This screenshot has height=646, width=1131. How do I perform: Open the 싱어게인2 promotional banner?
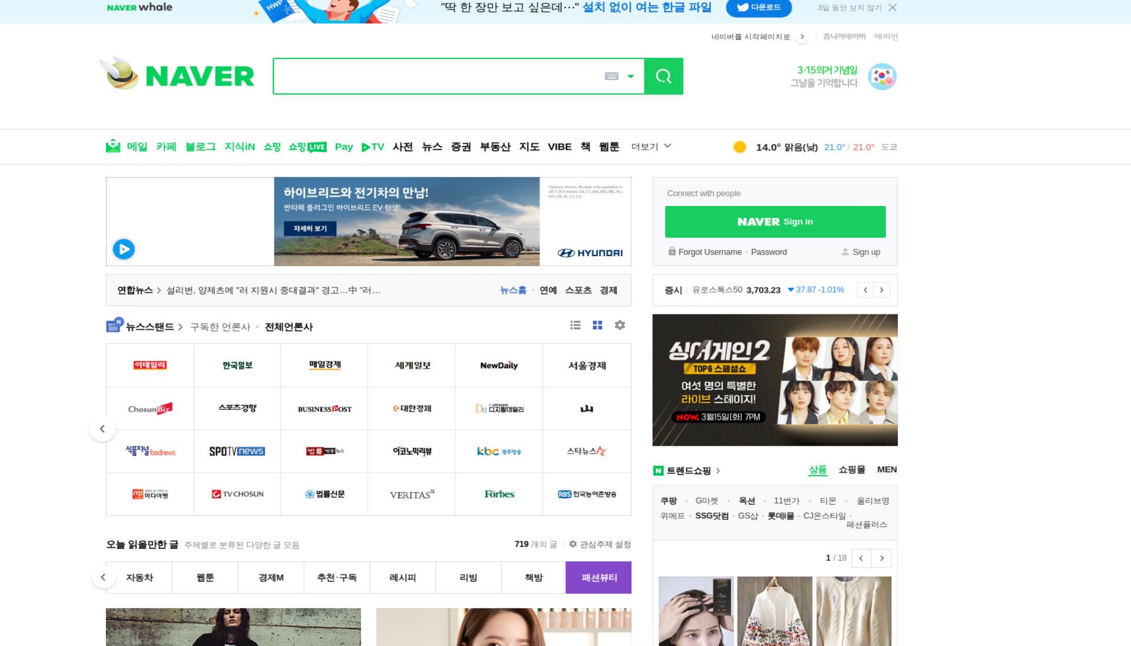(x=775, y=380)
